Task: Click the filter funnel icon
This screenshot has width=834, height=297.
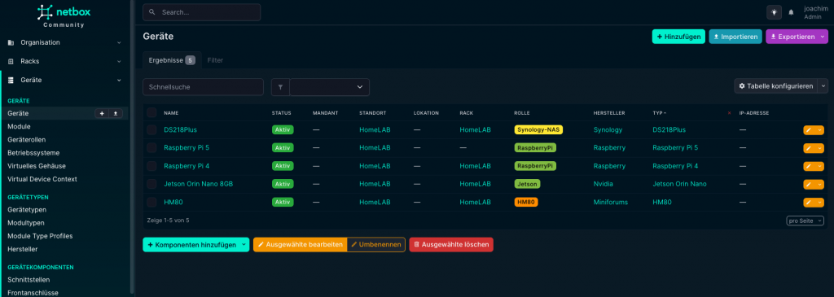Action: click(x=280, y=86)
